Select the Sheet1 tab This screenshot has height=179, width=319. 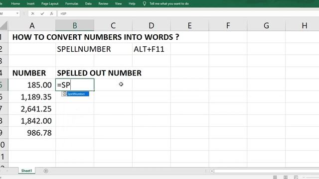[x=26, y=171]
